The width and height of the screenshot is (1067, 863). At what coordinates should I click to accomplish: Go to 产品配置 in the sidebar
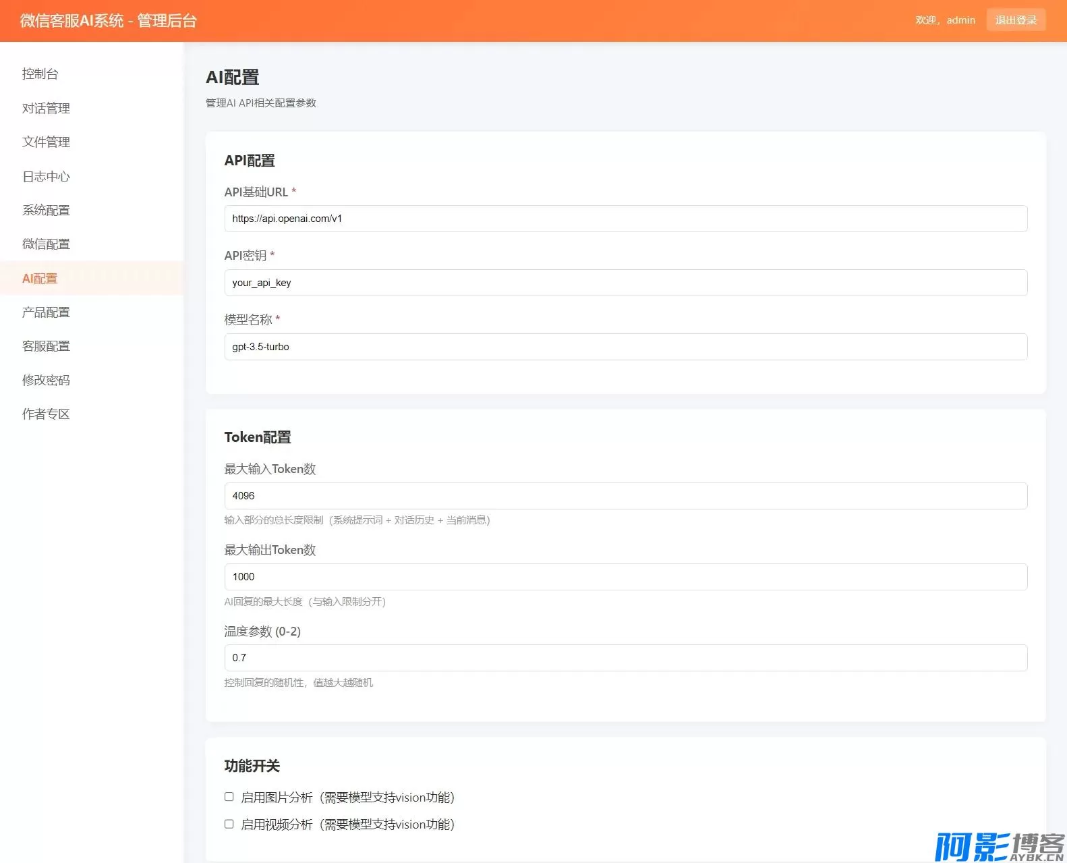pos(46,312)
